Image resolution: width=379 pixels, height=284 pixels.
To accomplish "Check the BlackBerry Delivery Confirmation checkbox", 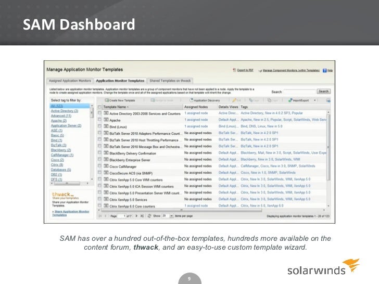I will [x=99, y=152].
